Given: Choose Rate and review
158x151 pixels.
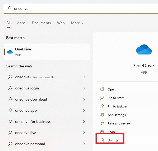Looking at the screenshot, I should (x=119, y=123).
